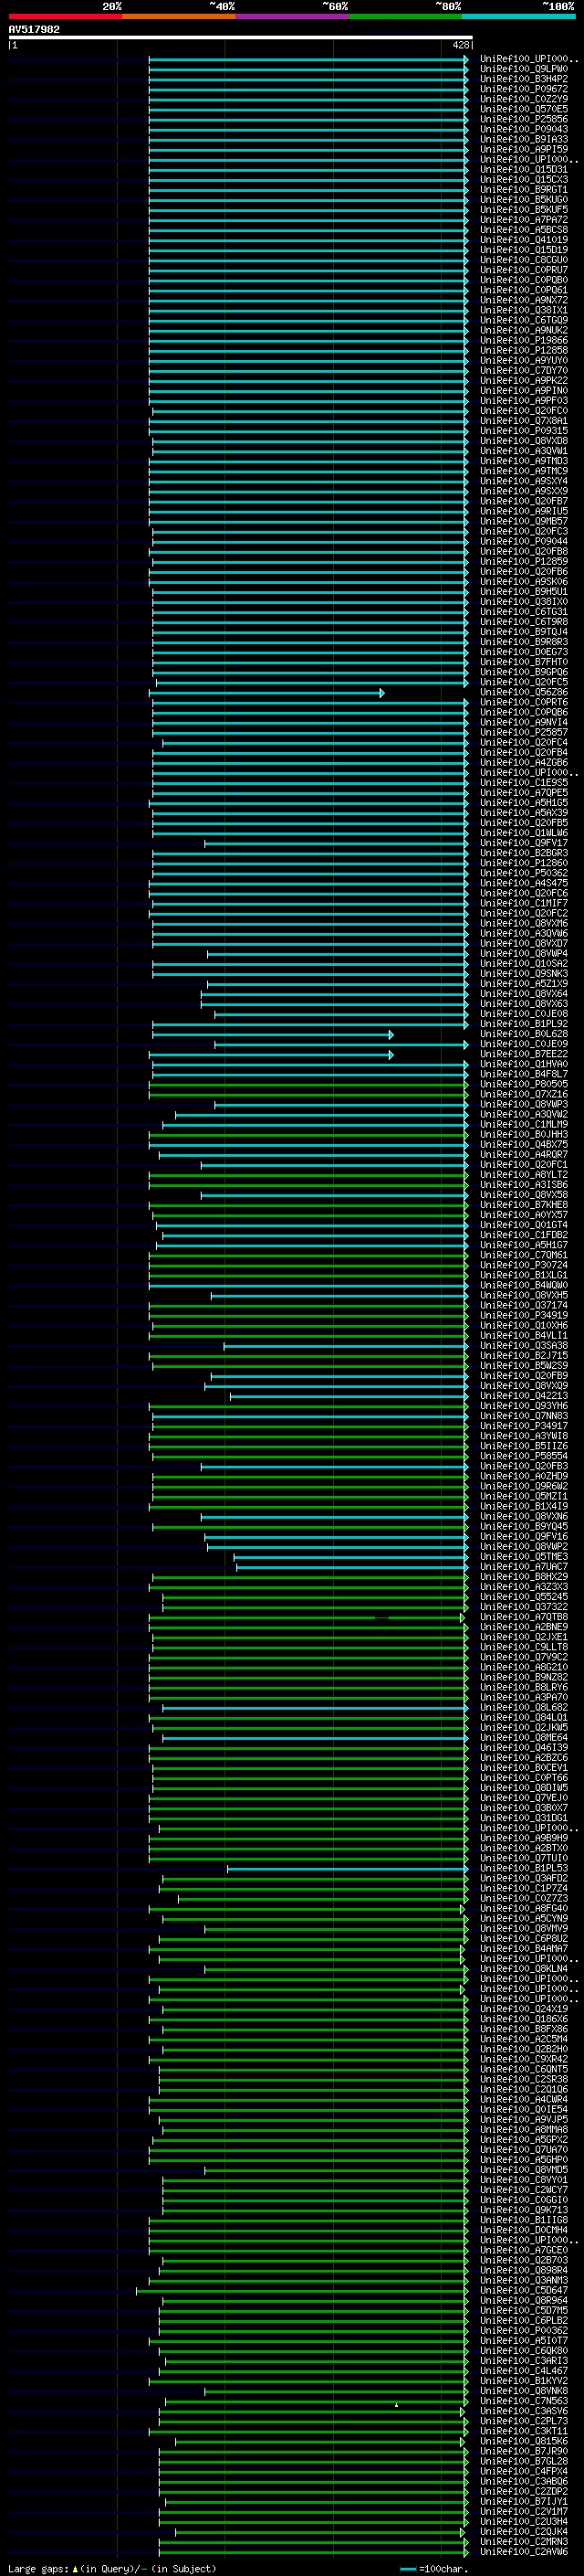Select hit label UniRef100_C0PRT6

pyautogui.click(x=524, y=703)
